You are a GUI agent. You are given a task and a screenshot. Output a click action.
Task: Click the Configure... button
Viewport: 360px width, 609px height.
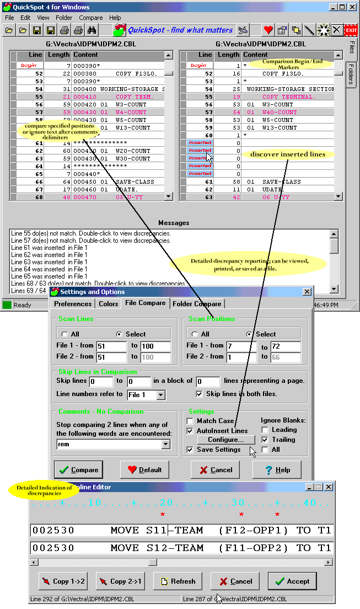click(226, 440)
